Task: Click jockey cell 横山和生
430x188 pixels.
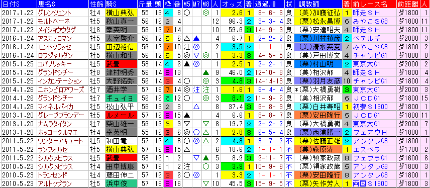Action: 121,55
